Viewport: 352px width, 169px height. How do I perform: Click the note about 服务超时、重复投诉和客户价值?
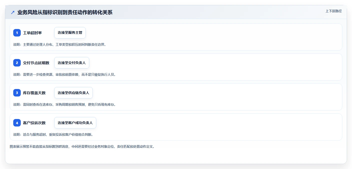(x=53, y=134)
